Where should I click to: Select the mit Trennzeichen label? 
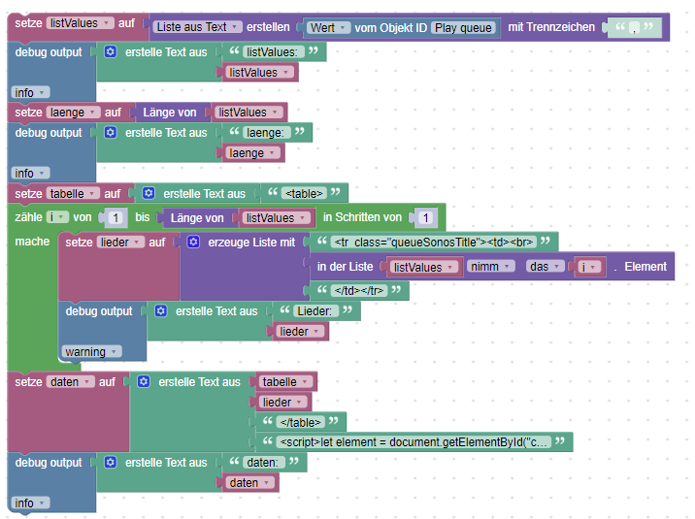coord(551,27)
